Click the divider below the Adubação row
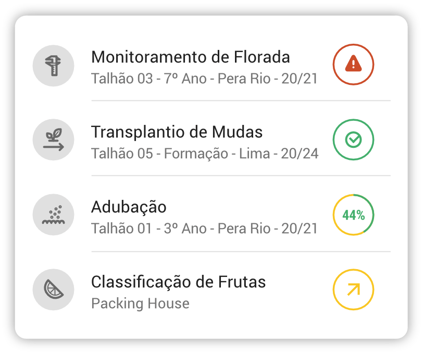423x354 pixels. click(x=241, y=251)
